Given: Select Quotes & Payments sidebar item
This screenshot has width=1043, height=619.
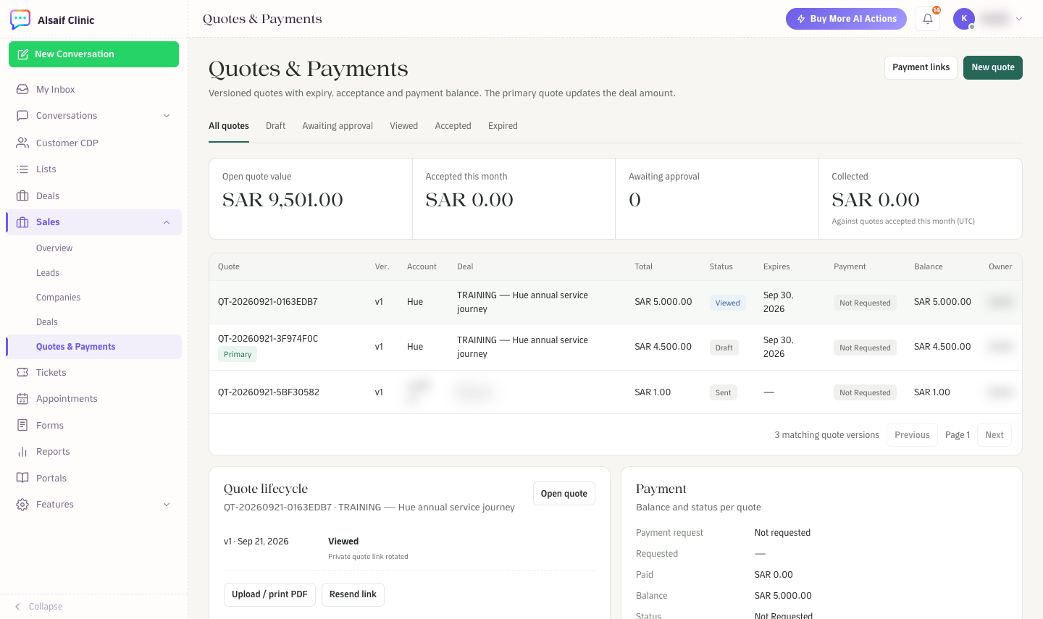Looking at the screenshot, I should 93,347.
